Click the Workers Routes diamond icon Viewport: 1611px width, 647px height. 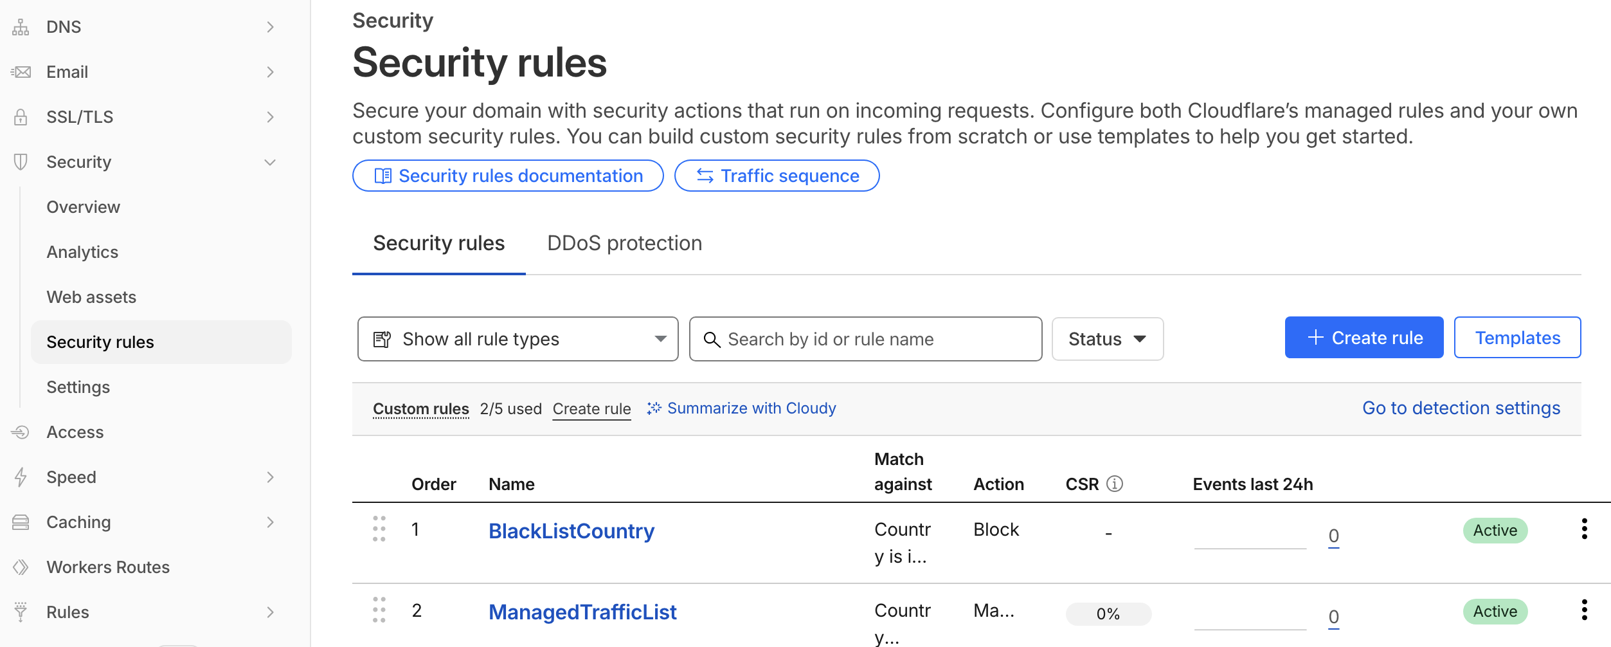click(21, 567)
